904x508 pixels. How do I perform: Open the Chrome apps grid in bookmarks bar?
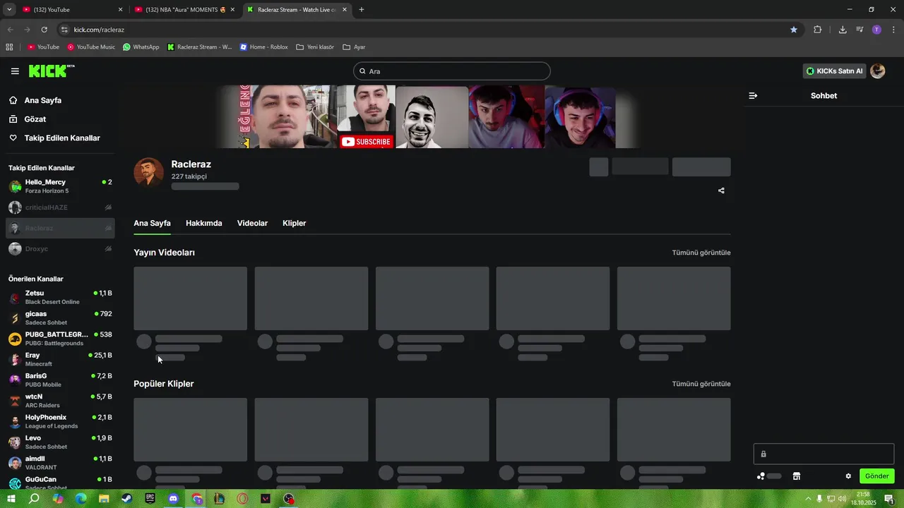(9, 47)
